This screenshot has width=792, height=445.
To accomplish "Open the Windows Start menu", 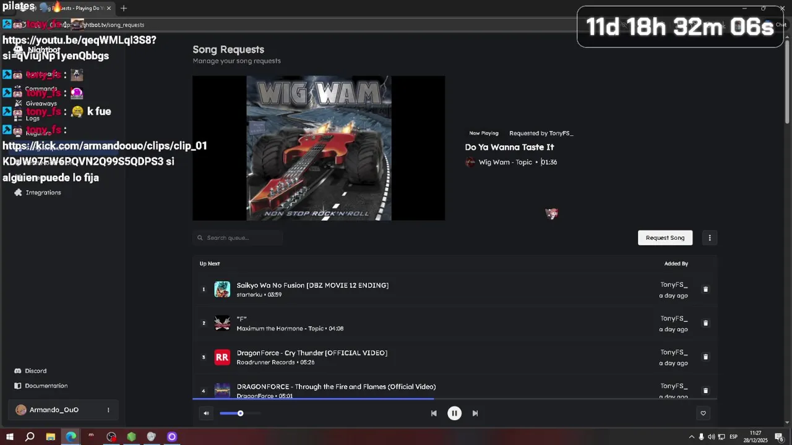I will (x=9, y=437).
